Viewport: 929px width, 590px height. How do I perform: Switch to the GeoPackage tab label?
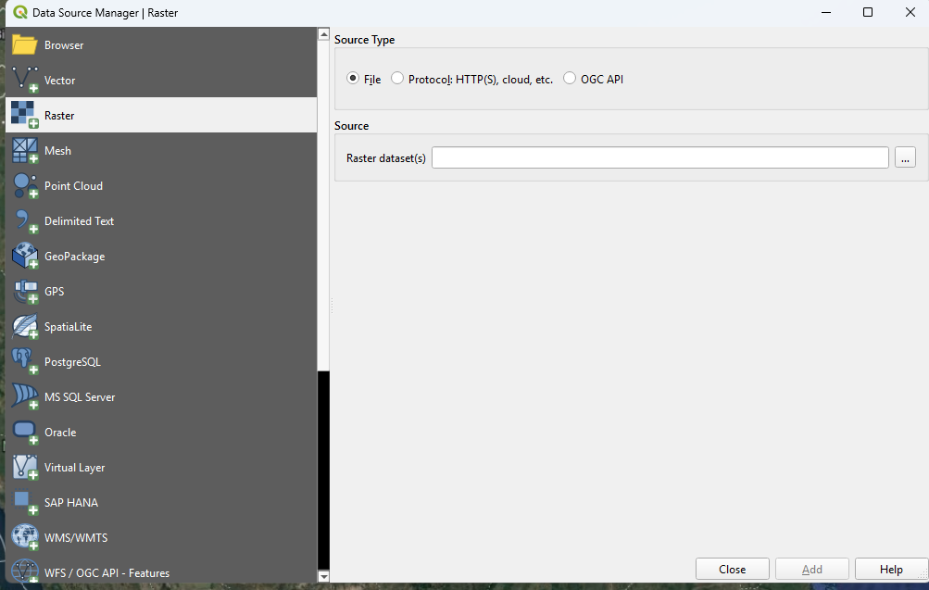click(75, 257)
